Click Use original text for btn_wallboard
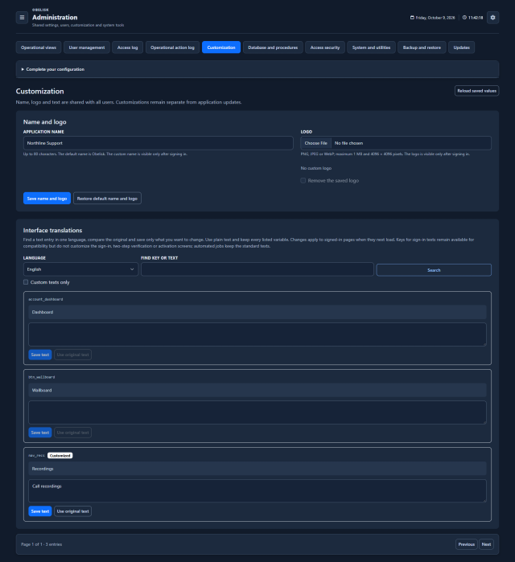515x562 pixels. (x=72, y=433)
